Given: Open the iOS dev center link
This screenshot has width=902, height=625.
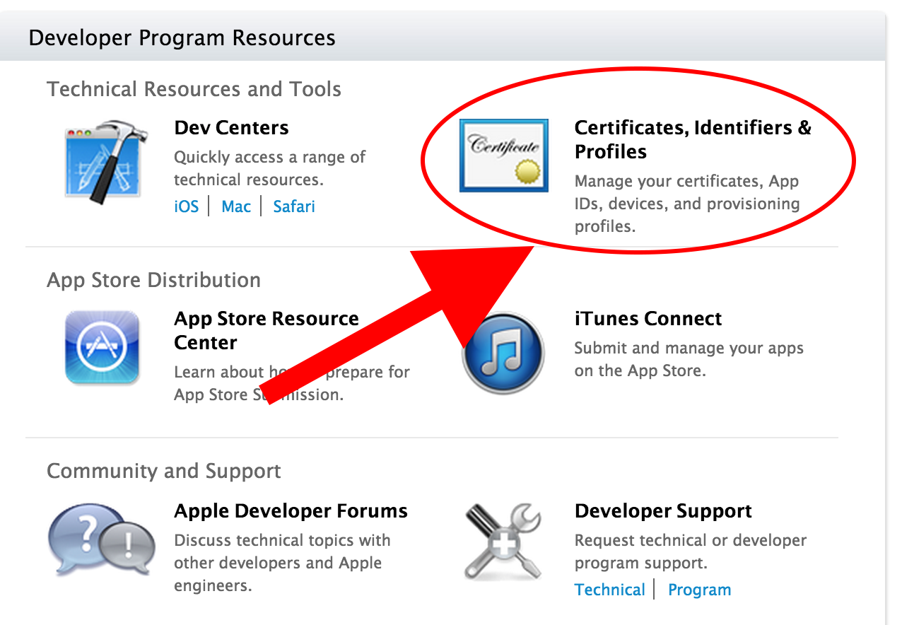Looking at the screenshot, I should [x=187, y=206].
